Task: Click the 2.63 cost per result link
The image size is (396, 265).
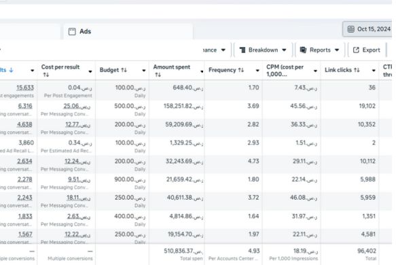Action: click(79, 216)
